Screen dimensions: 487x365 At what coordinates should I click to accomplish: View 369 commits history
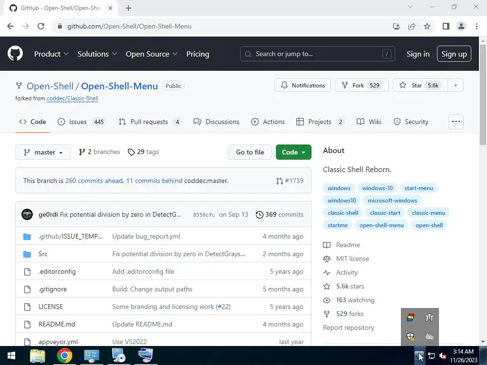279,214
